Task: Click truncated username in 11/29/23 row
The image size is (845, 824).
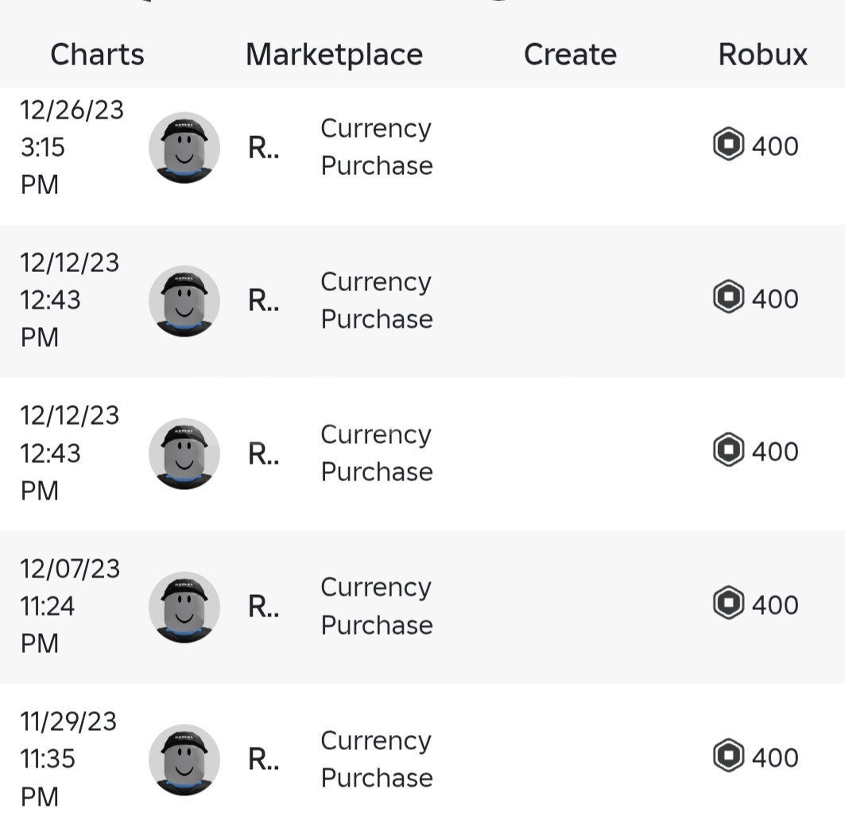Action: pyautogui.click(x=263, y=760)
